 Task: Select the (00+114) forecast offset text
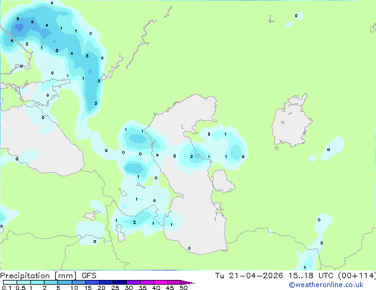tap(357, 276)
